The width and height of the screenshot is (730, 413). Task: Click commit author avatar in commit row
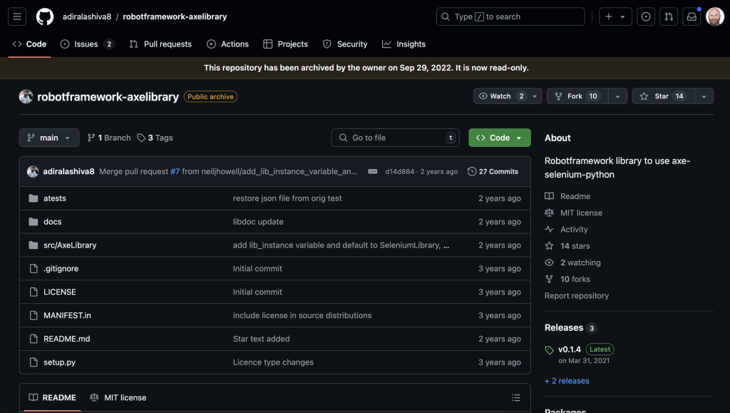coord(33,171)
